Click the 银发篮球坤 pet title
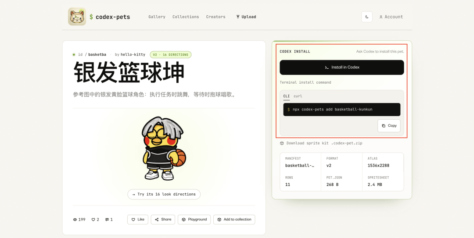Screen dimensions: 474x238 pos(129,72)
